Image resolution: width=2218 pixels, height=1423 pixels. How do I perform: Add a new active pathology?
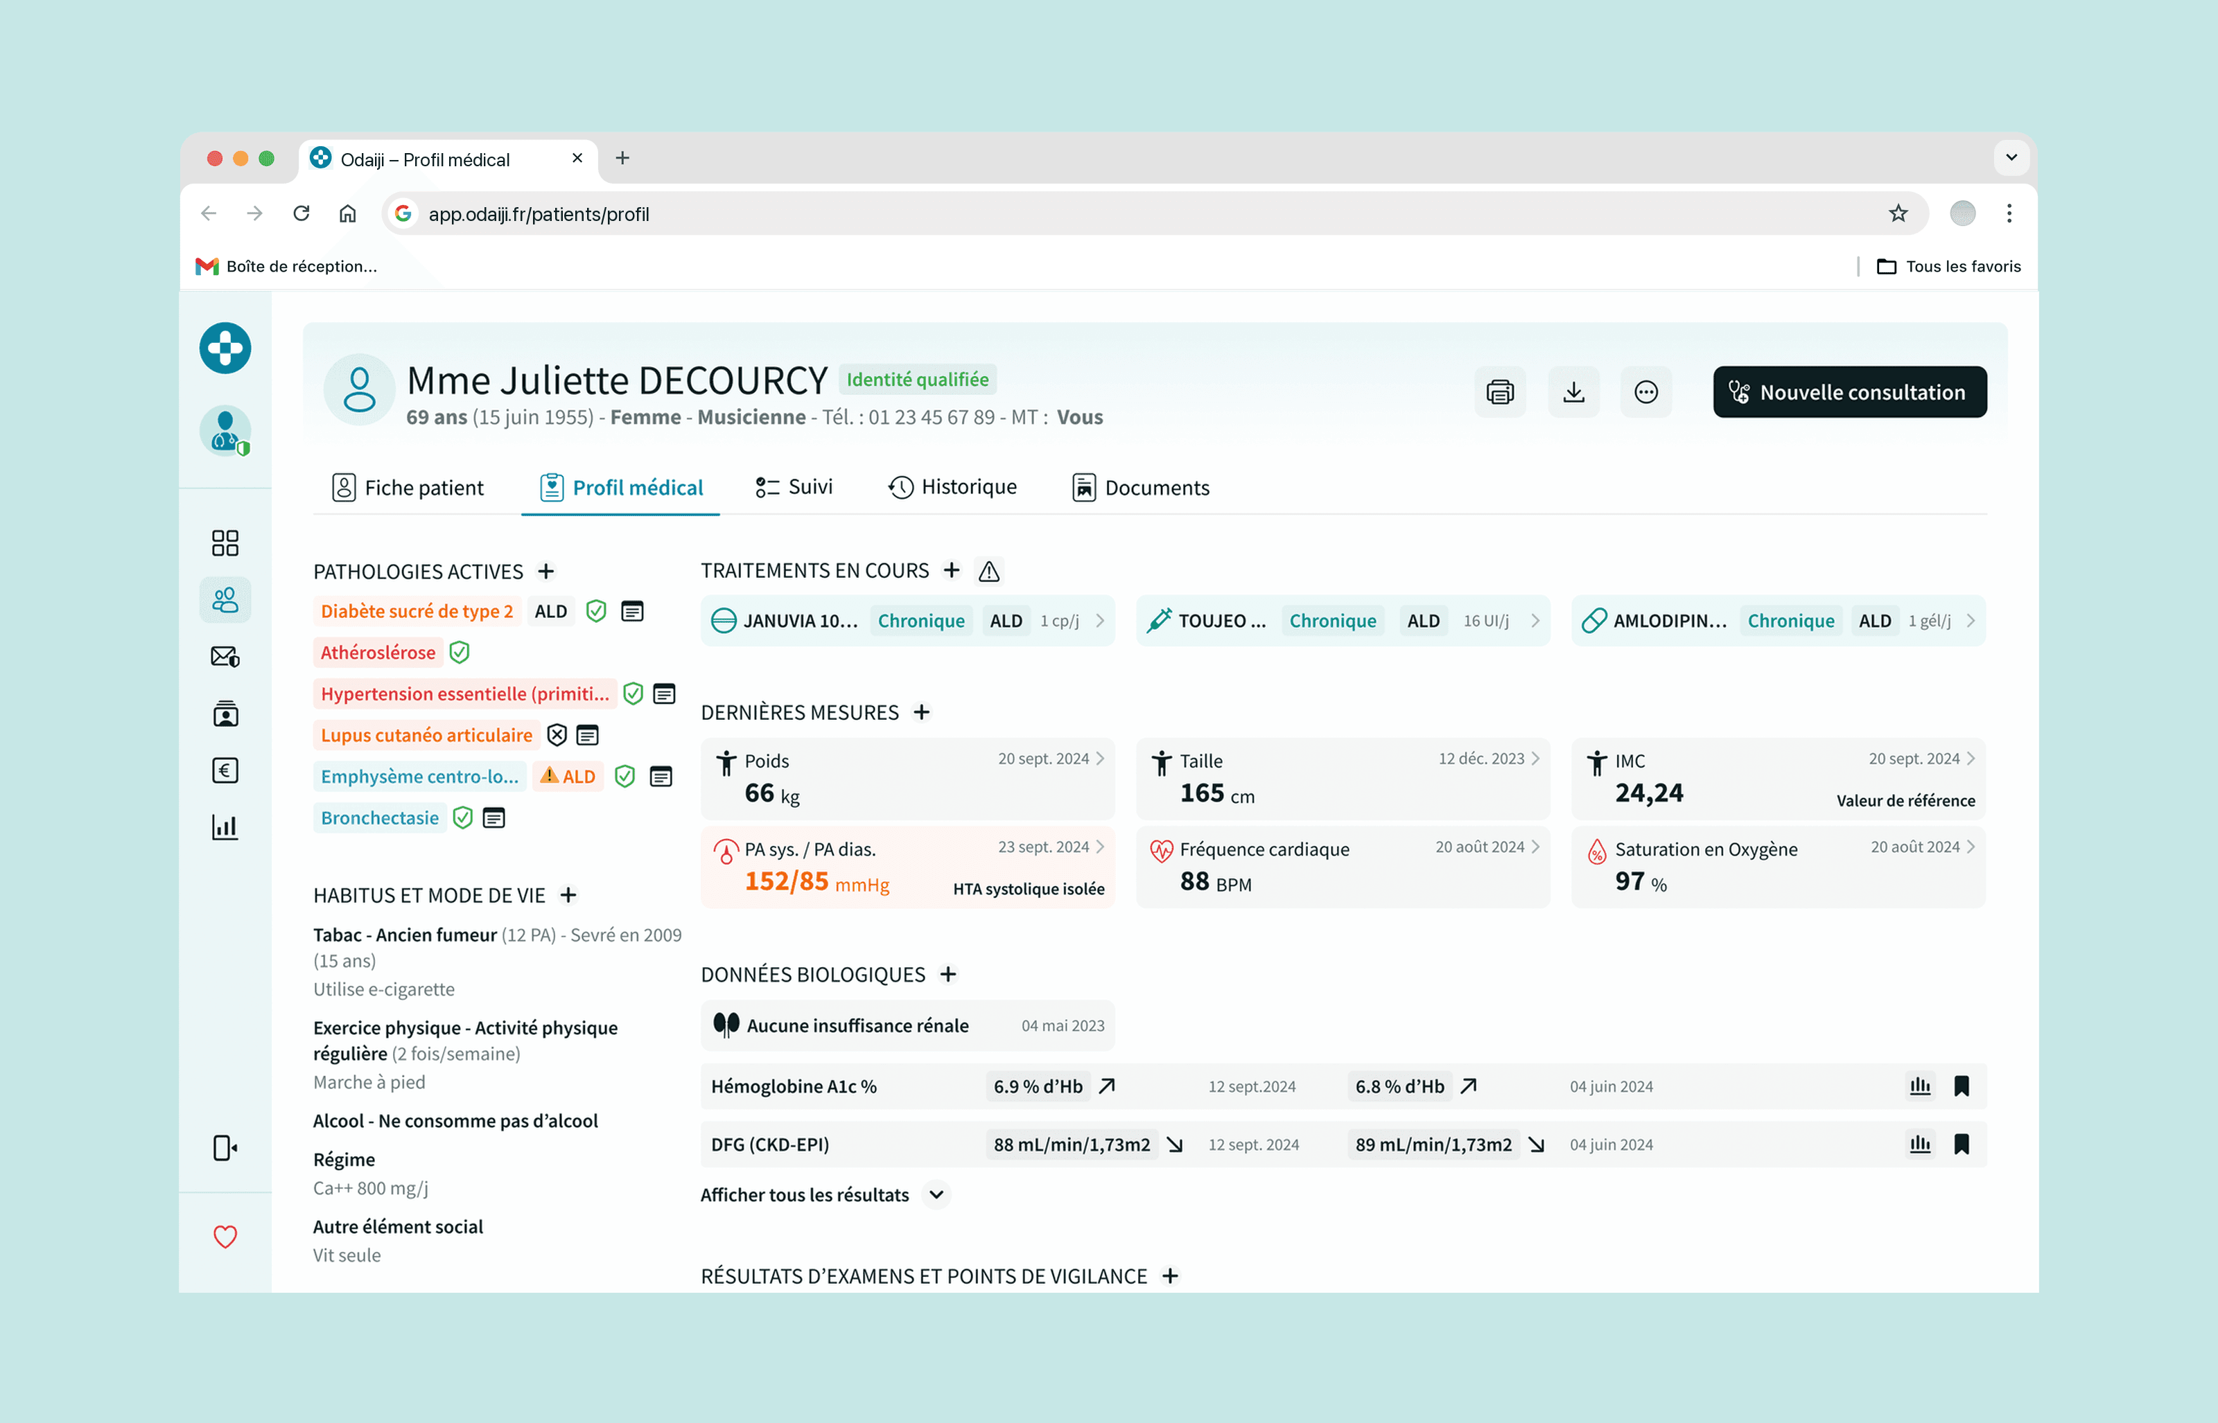(546, 571)
